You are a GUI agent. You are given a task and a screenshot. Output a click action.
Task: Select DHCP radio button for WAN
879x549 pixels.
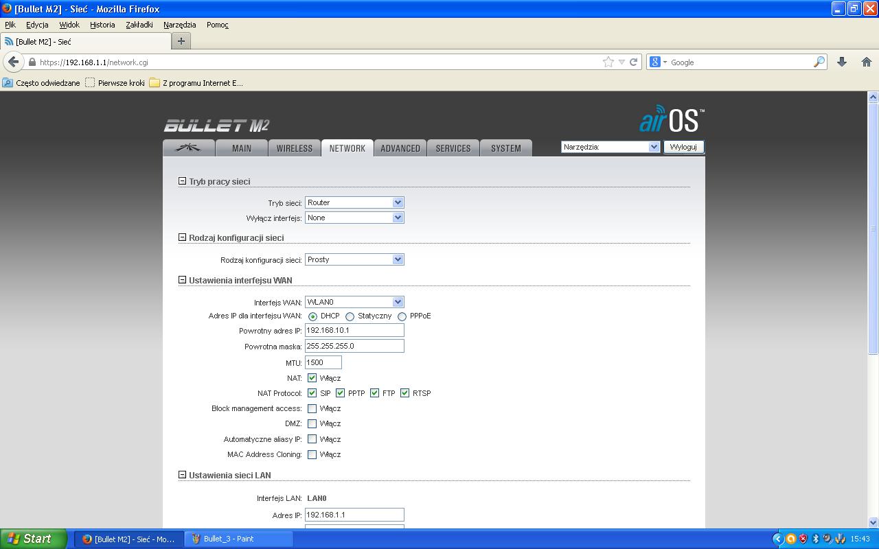pyautogui.click(x=312, y=316)
